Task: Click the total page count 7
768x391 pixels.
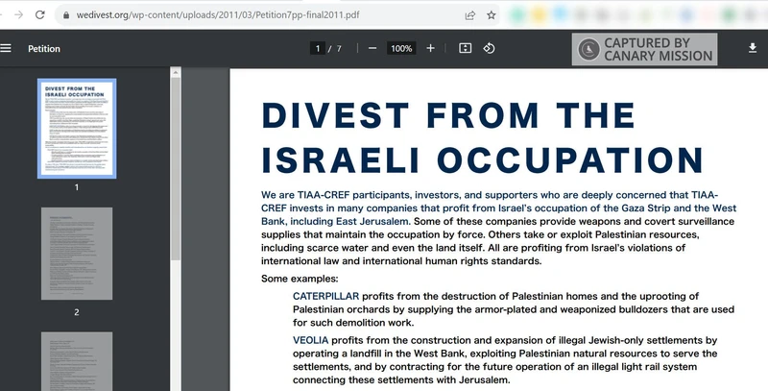Action: coord(339,48)
